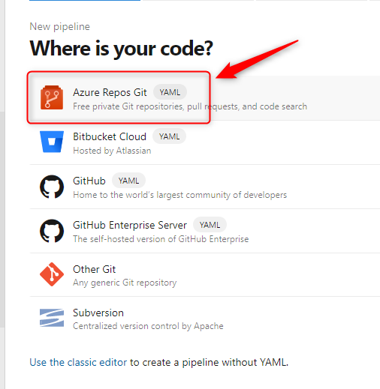This screenshot has height=389, width=380.
Task: Click the orange Azure Repos Git icon
Action: [x=52, y=97]
